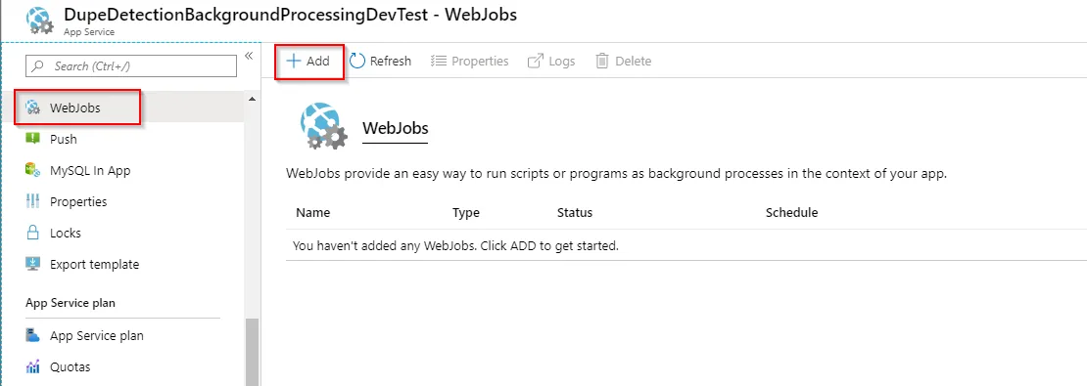Click the sidebar scroll up arrow

pyautogui.click(x=252, y=100)
